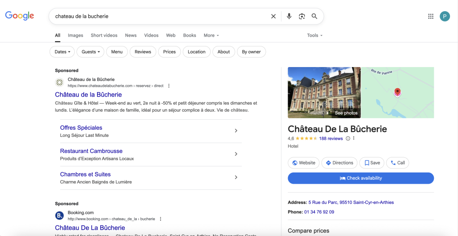Open the three-dot menu beside chateaudelabucherie.com URL

click(x=169, y=86)
